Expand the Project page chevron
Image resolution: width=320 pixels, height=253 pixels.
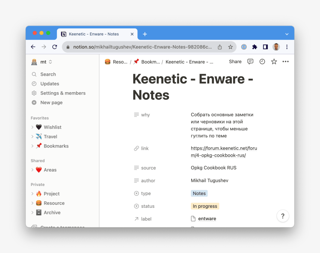coord(32,194)
